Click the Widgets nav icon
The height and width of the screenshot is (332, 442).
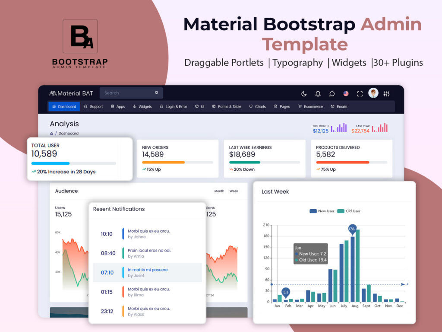pos(136,106)
